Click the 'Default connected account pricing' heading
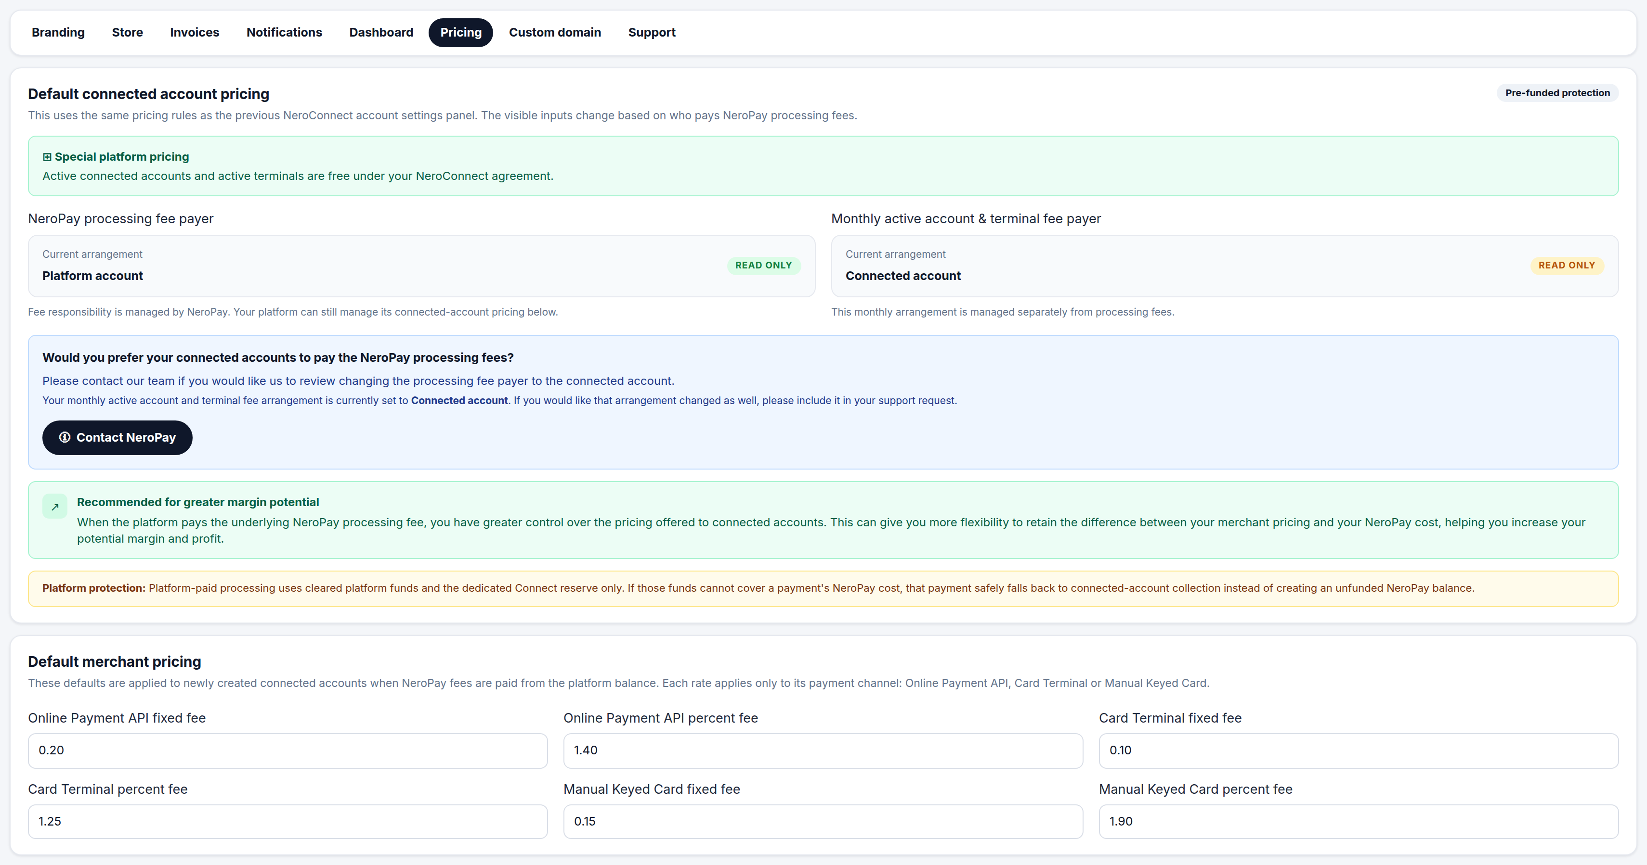 [148, 94]
